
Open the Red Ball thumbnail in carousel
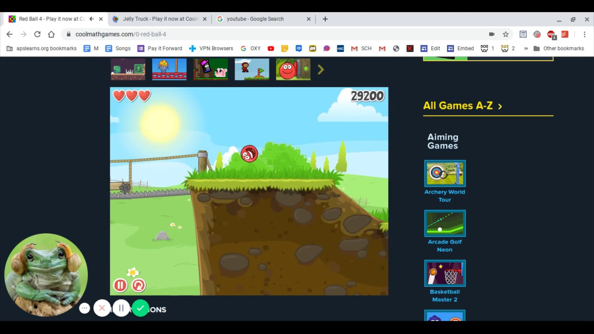click(293, 69)
